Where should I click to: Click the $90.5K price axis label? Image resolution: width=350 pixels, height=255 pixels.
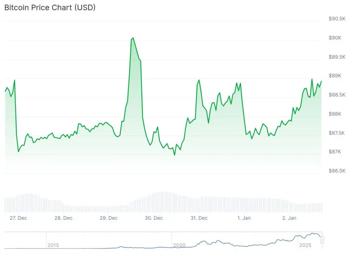pos(337,18)
